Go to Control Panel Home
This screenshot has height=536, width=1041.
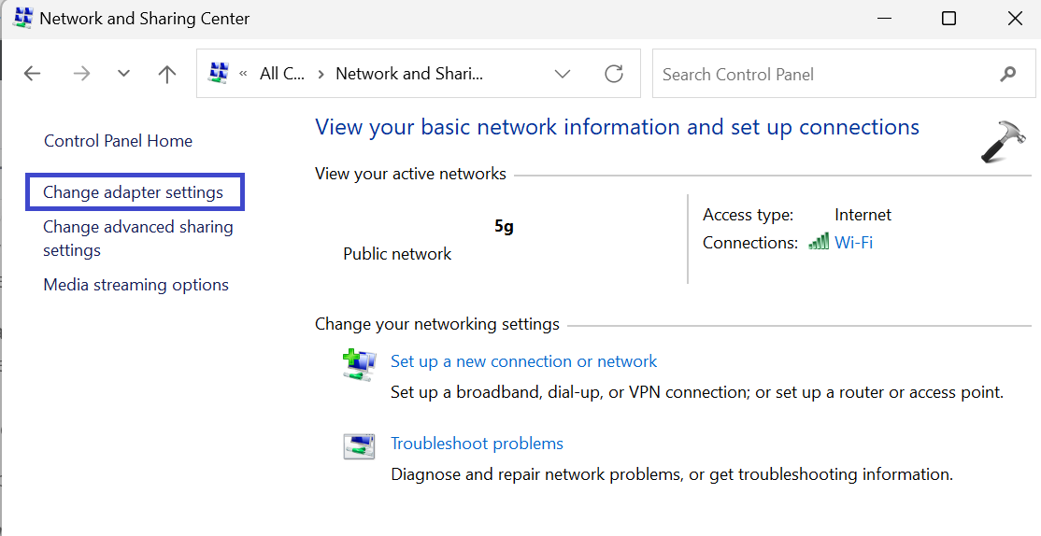click(x=118, y=141)
